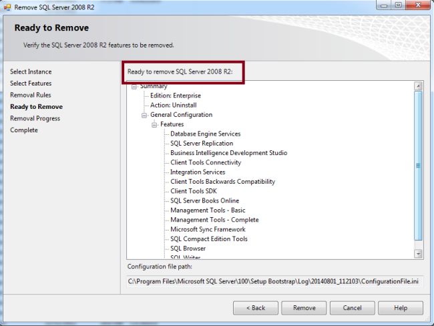Click the Summary label in the tree

[x=154, y=86]
